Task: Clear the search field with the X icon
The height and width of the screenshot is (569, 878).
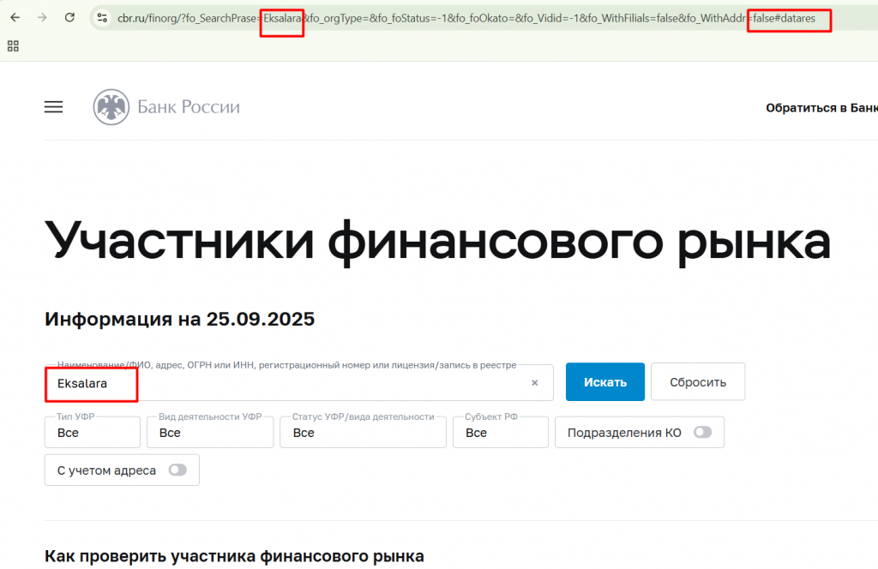Action: [x=534, y=383]
